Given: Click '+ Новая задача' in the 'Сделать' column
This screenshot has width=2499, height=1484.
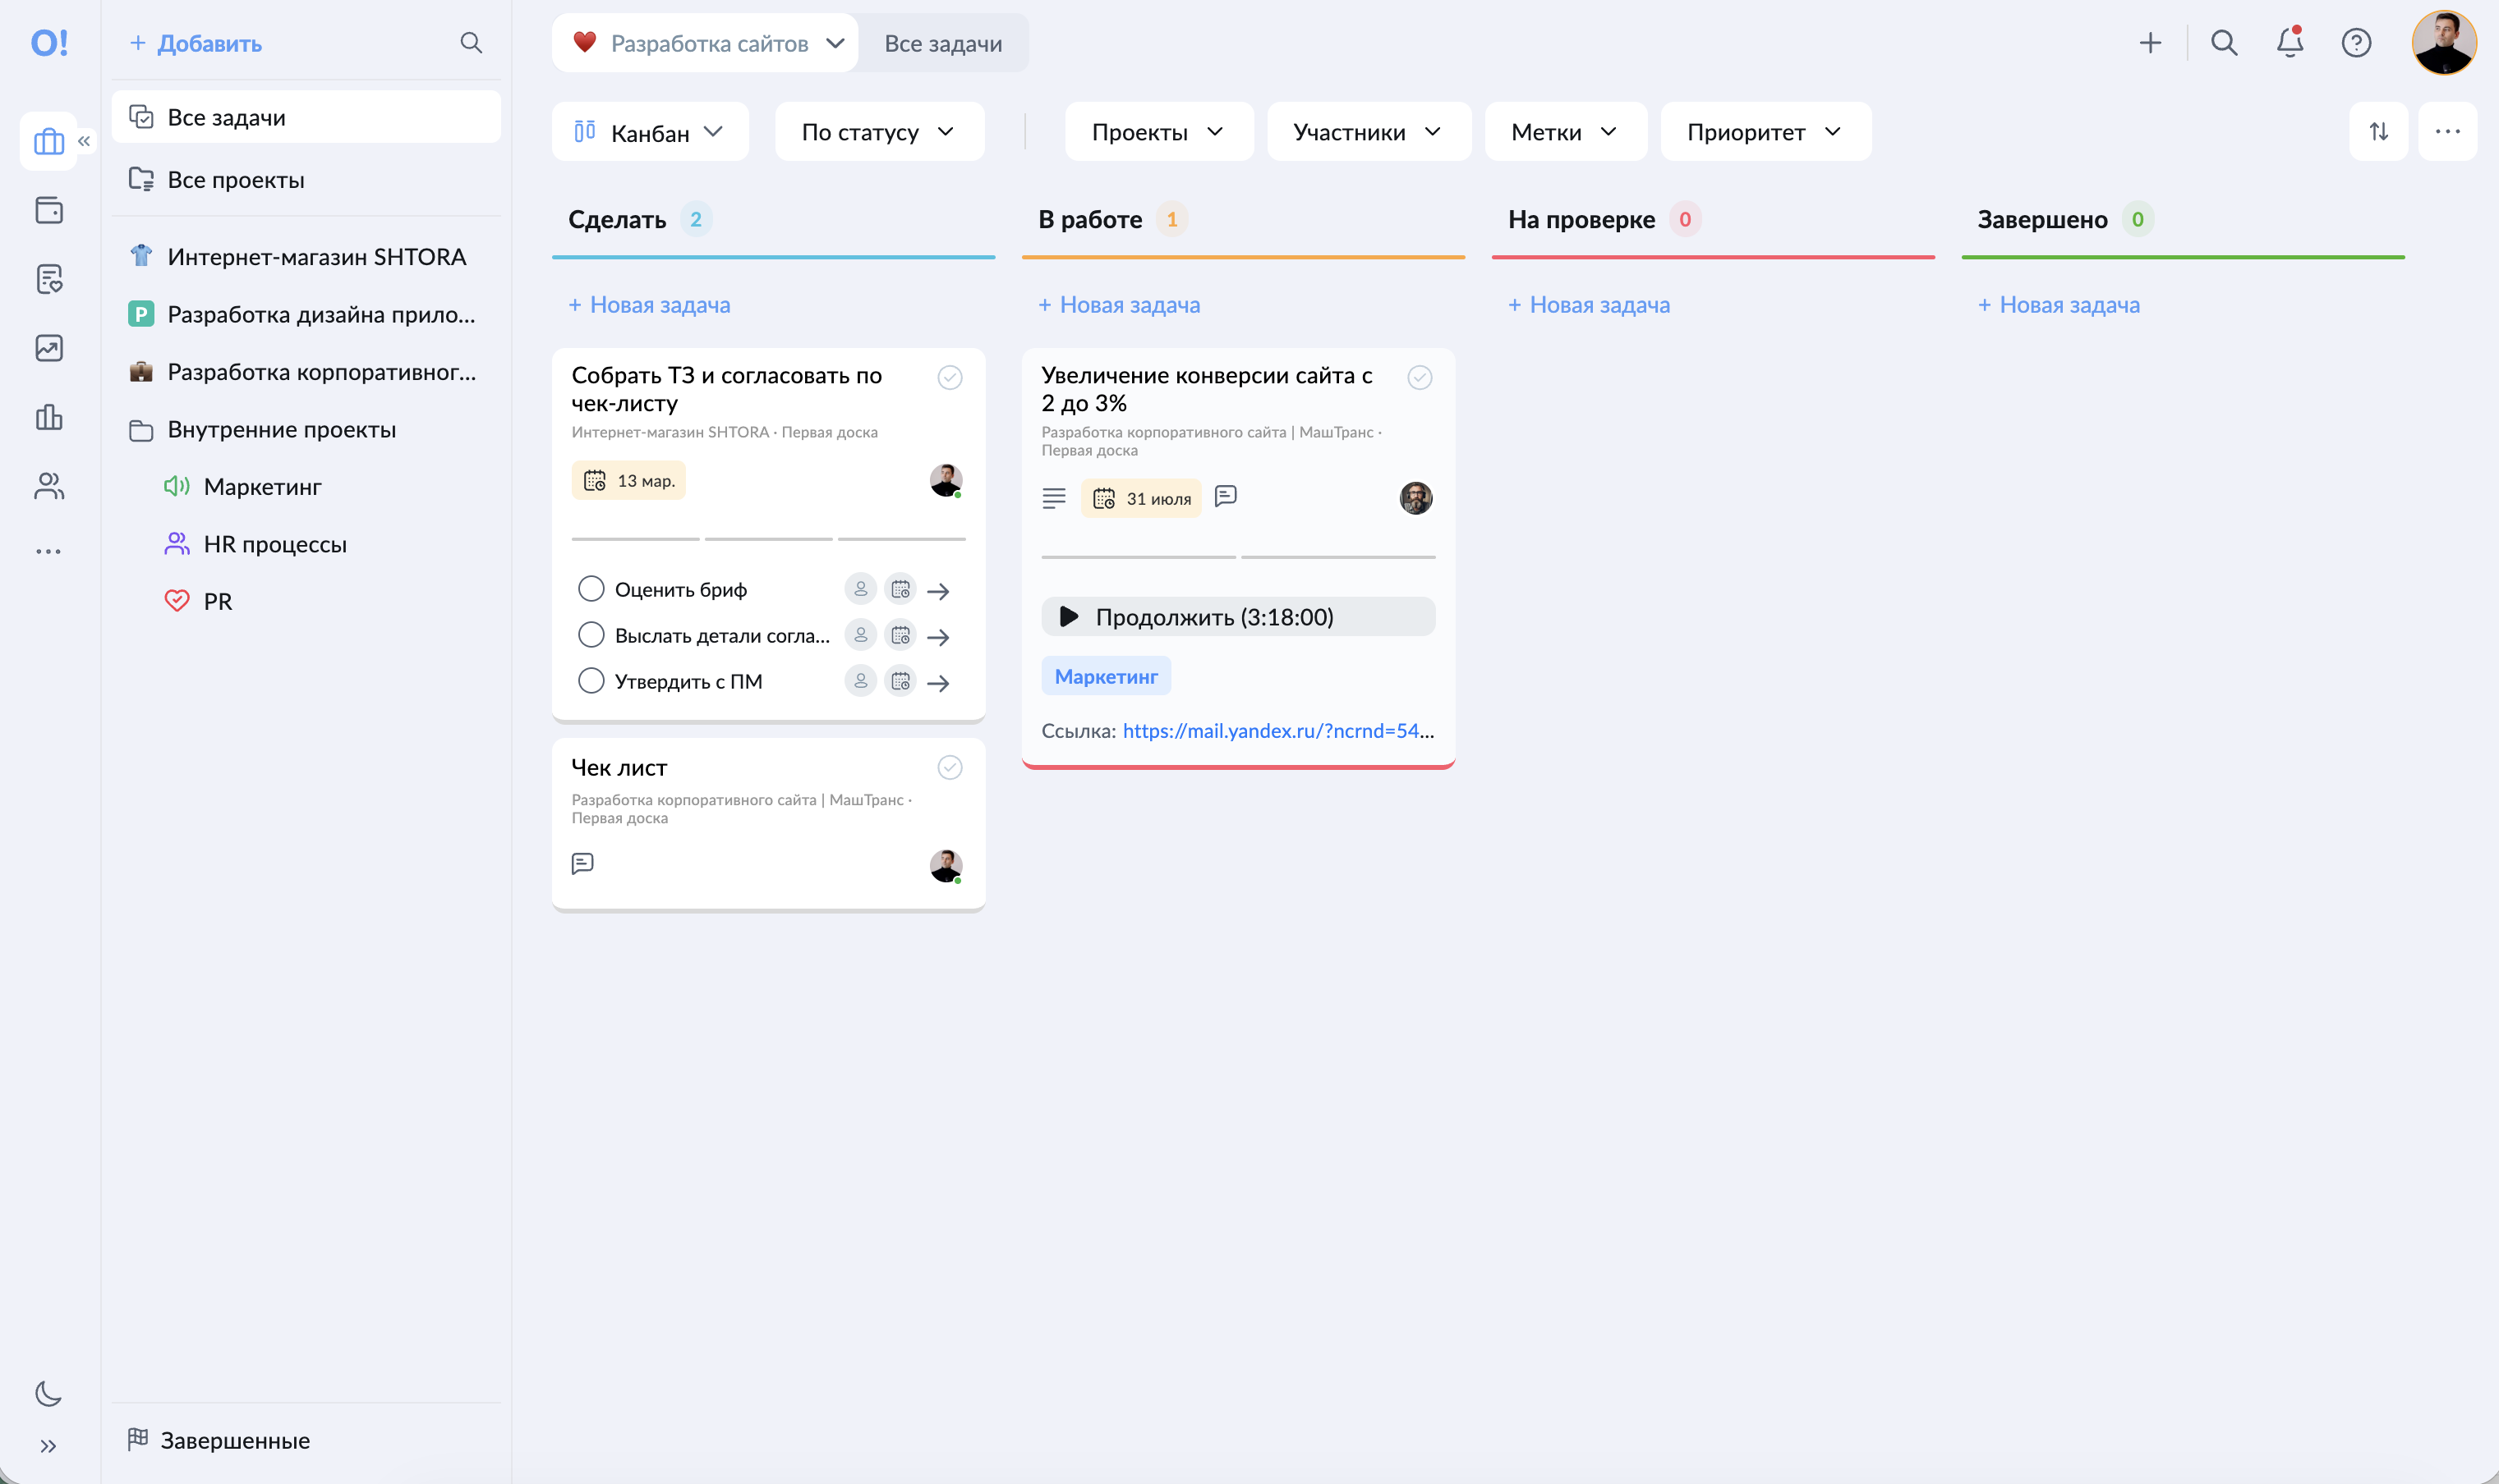Looking at the screenshot, I should 648,304.
